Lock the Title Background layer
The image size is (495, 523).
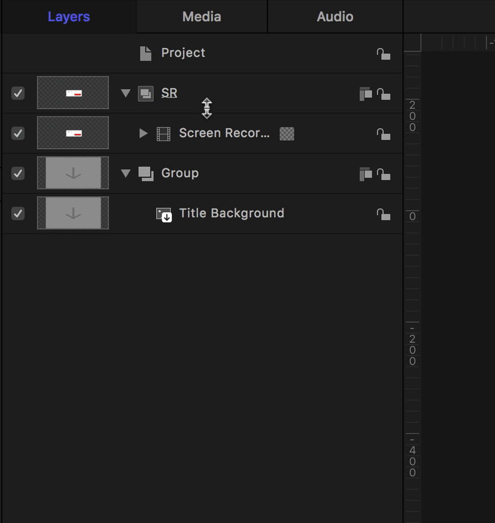[384, 214]
